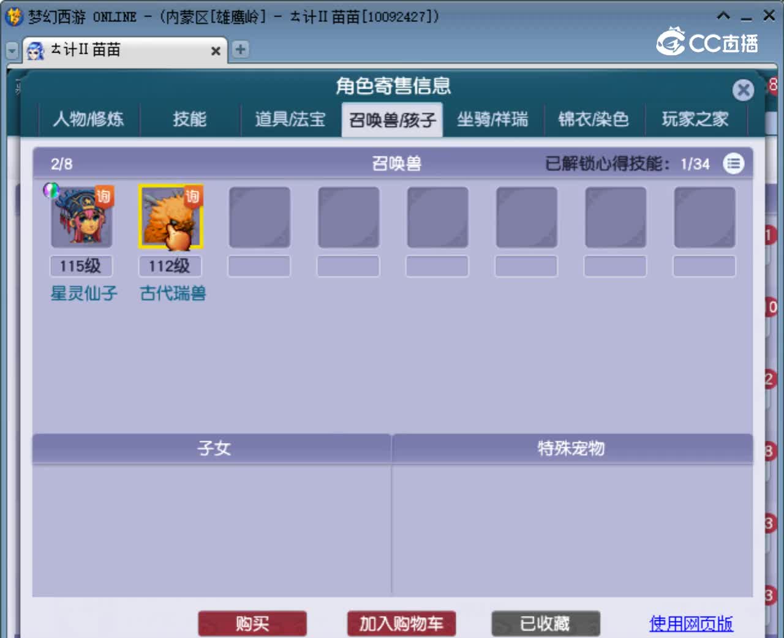Switch to 锦衣/染色 tab

click(x=594, y=119)
